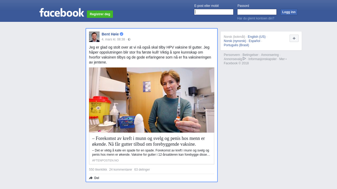Open Bent Høie's profile picture
The height and width of the screenshot is (189, 337).
(x=94, y=37)
